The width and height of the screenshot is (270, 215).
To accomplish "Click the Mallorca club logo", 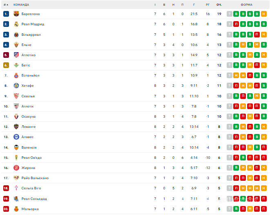I will click(x=16, y=209).
